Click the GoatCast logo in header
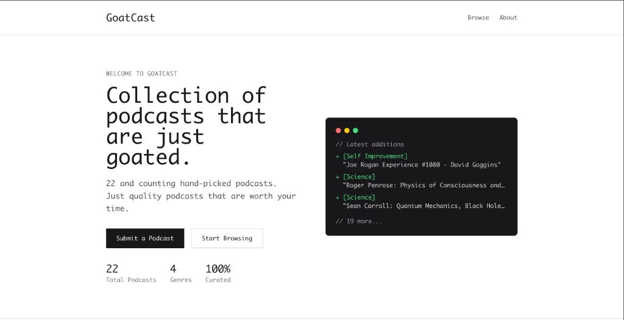Image resolution: width=624 pixels, height=320 pixels. (130, 18)
